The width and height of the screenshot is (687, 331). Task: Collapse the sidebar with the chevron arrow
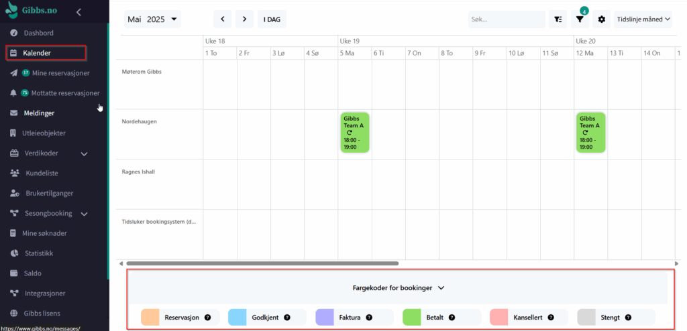tap(78, 12)
